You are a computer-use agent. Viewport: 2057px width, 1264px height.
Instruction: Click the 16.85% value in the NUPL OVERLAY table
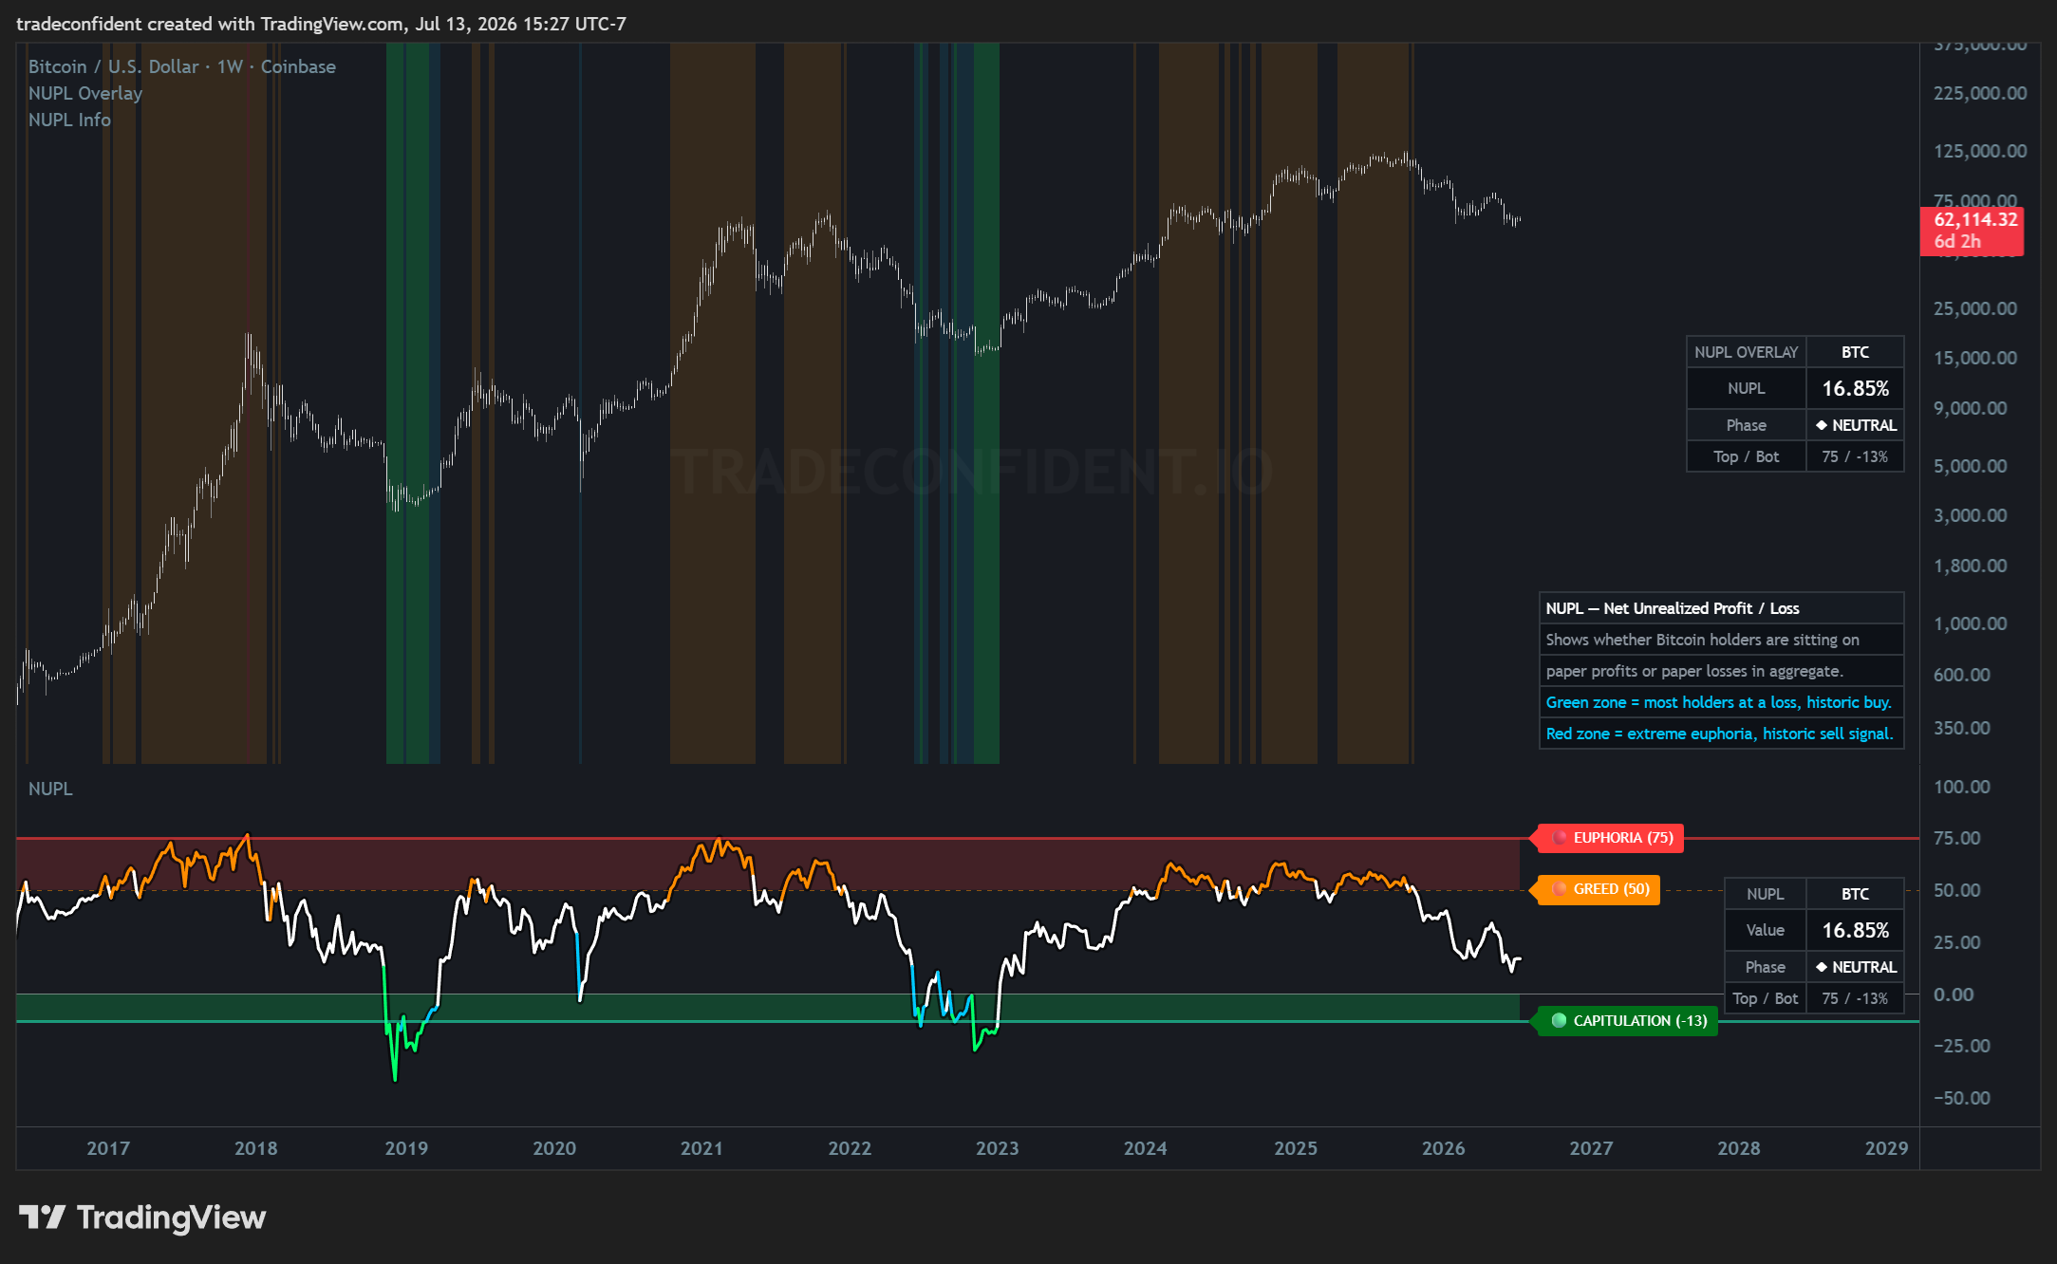point(1855,388)
